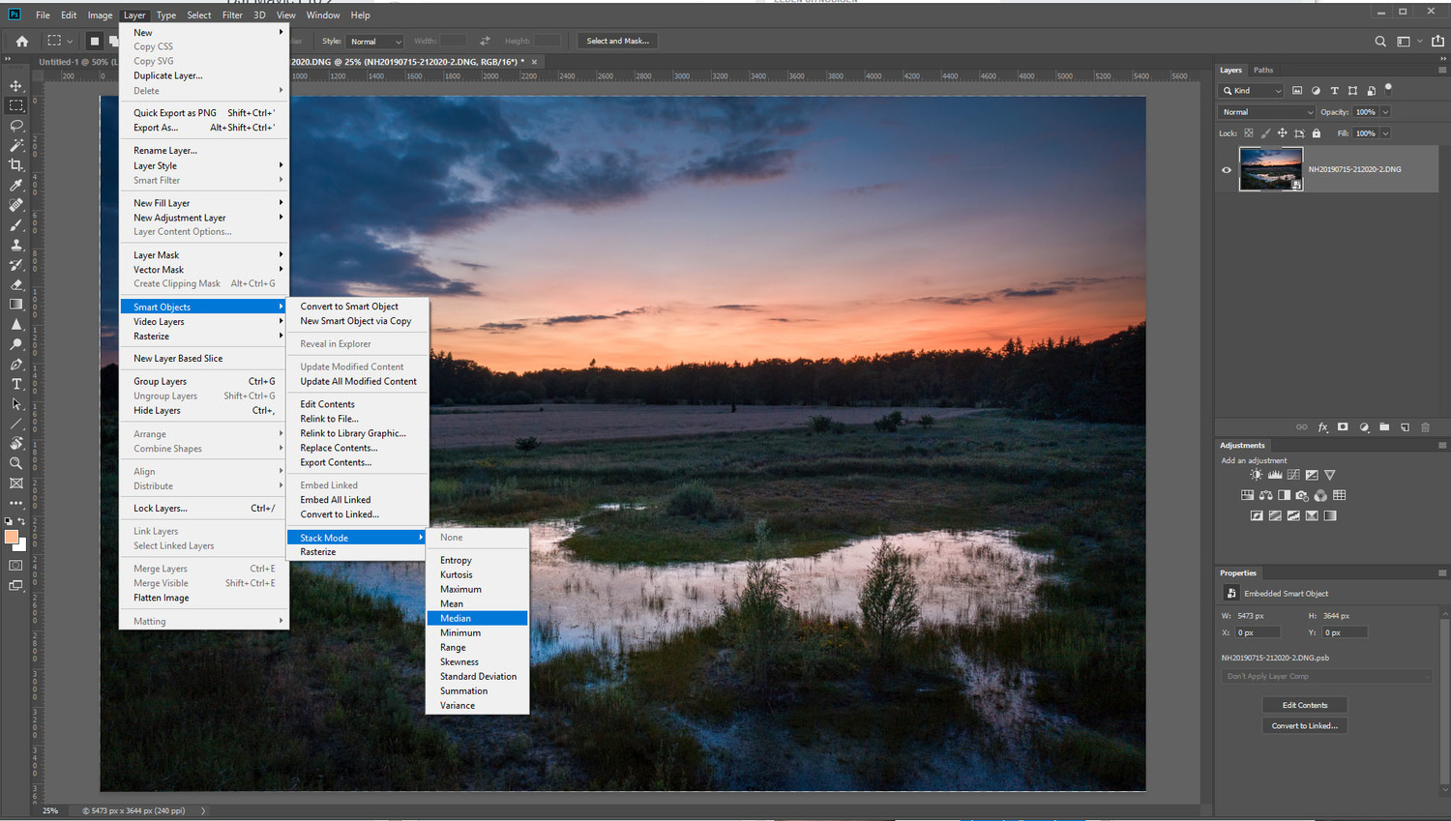Choose Standard Deviation stack mode
The width and height of the screenshot is (1451, 821).
[x=478, y=677]
